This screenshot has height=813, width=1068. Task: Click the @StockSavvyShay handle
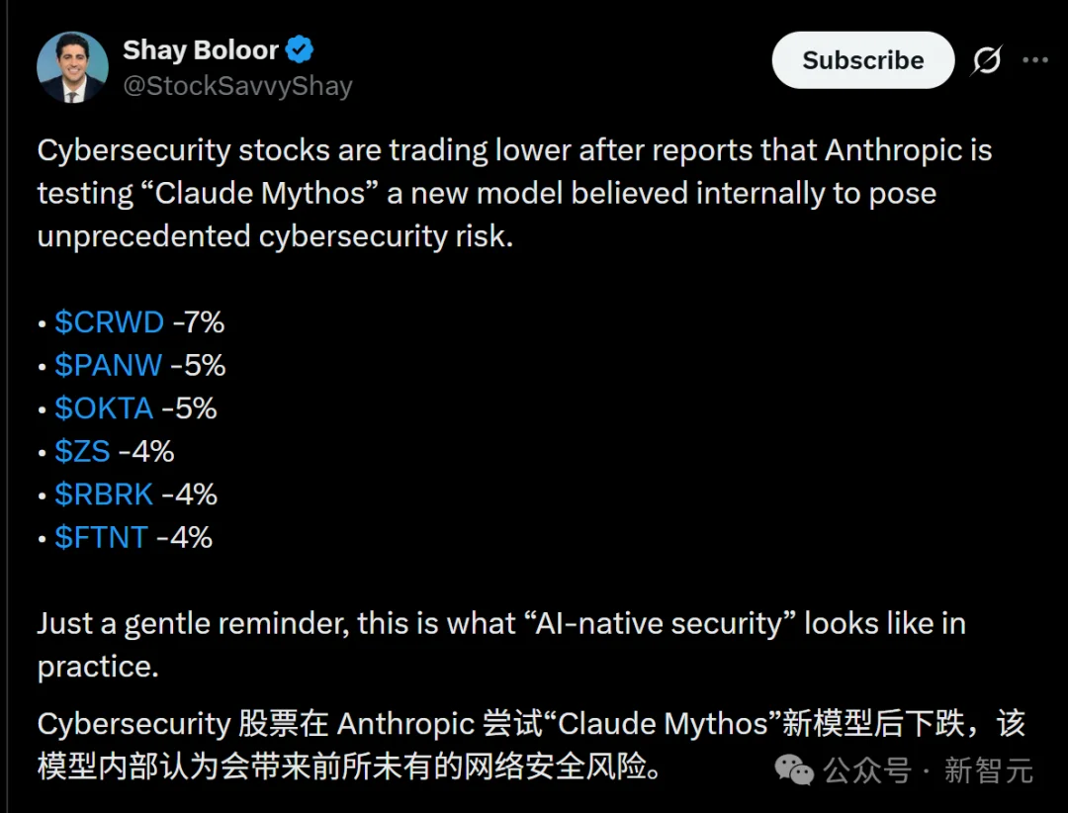(x=237, y=86)
